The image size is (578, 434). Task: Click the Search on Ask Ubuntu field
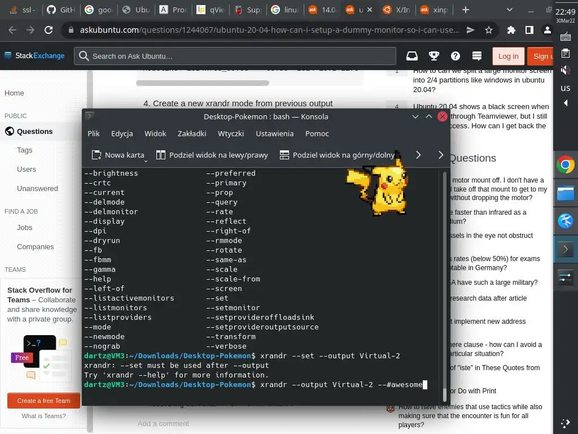[235, 56]
